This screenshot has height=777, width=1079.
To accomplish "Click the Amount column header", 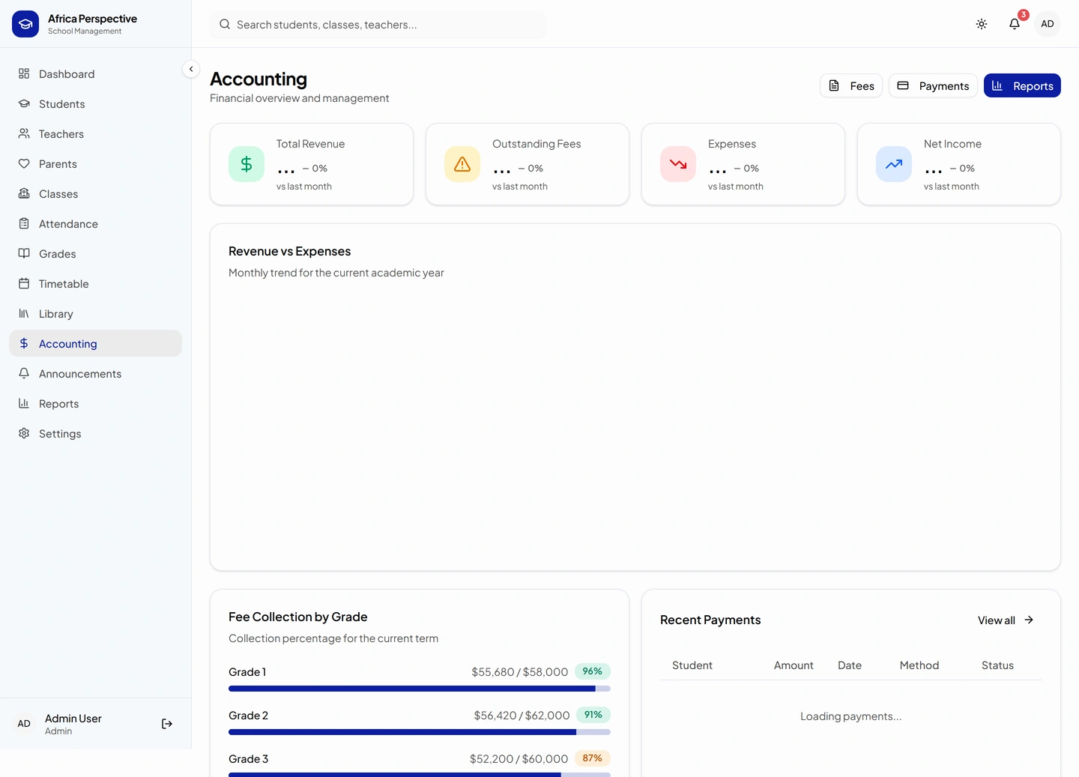I will point(794,665).
